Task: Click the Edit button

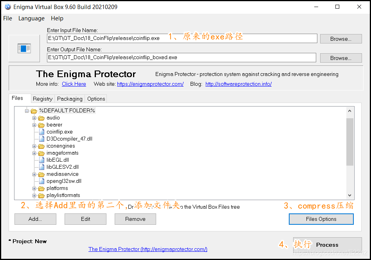Action: click(x=85, y=219)
